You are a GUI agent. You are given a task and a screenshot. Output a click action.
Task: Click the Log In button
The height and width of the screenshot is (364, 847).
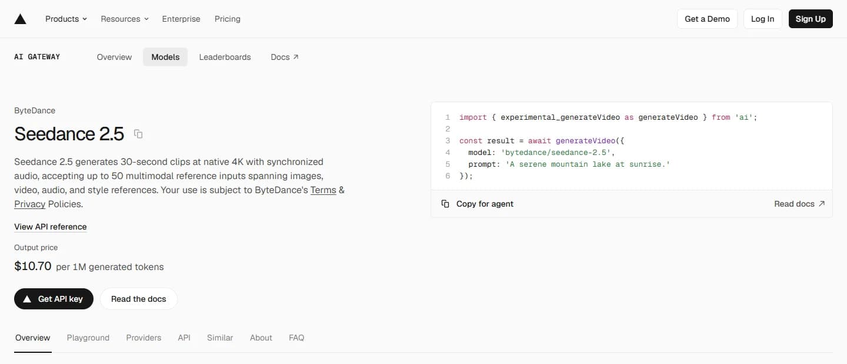click(763, 19)
